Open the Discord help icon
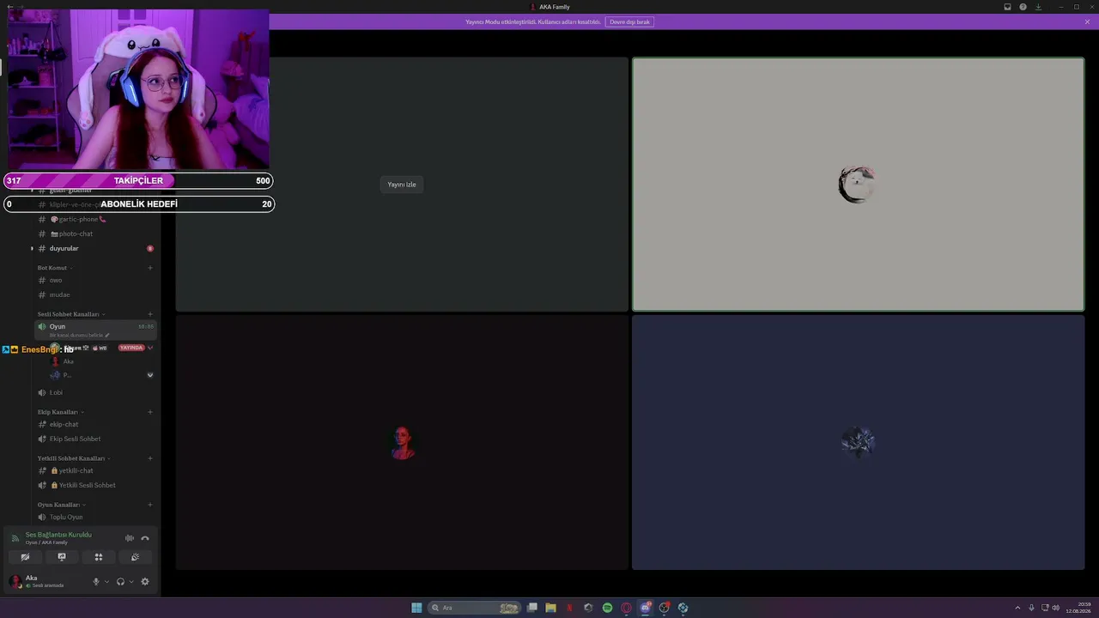The width and height of the screenshot is (1099, 618). (x=1023, y=7)
